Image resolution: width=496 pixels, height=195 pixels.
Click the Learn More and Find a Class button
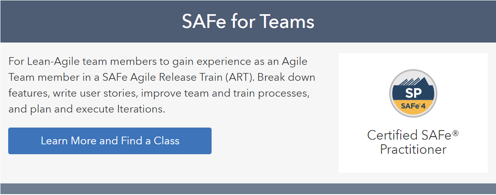(110, 141)
